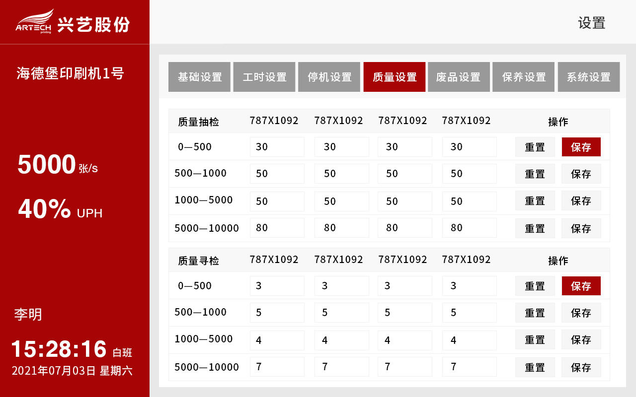Screen dimensions: 636x397
Task: Edit first-column field in 质量抽检 5000—10000 row
Action: [277, 228]
